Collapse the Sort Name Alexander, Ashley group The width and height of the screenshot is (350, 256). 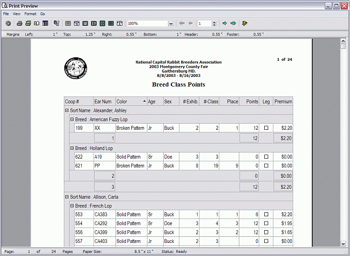[67, 110]
